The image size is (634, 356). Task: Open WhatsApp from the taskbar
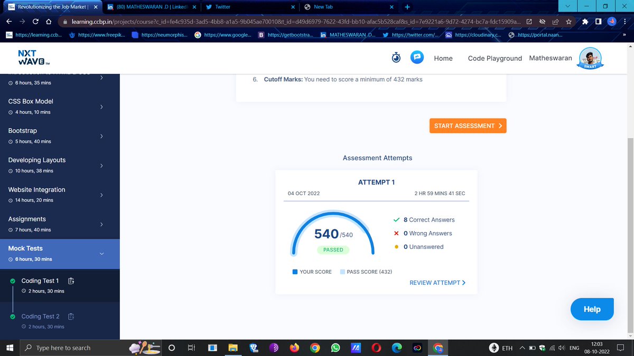(x=335, y=348)
